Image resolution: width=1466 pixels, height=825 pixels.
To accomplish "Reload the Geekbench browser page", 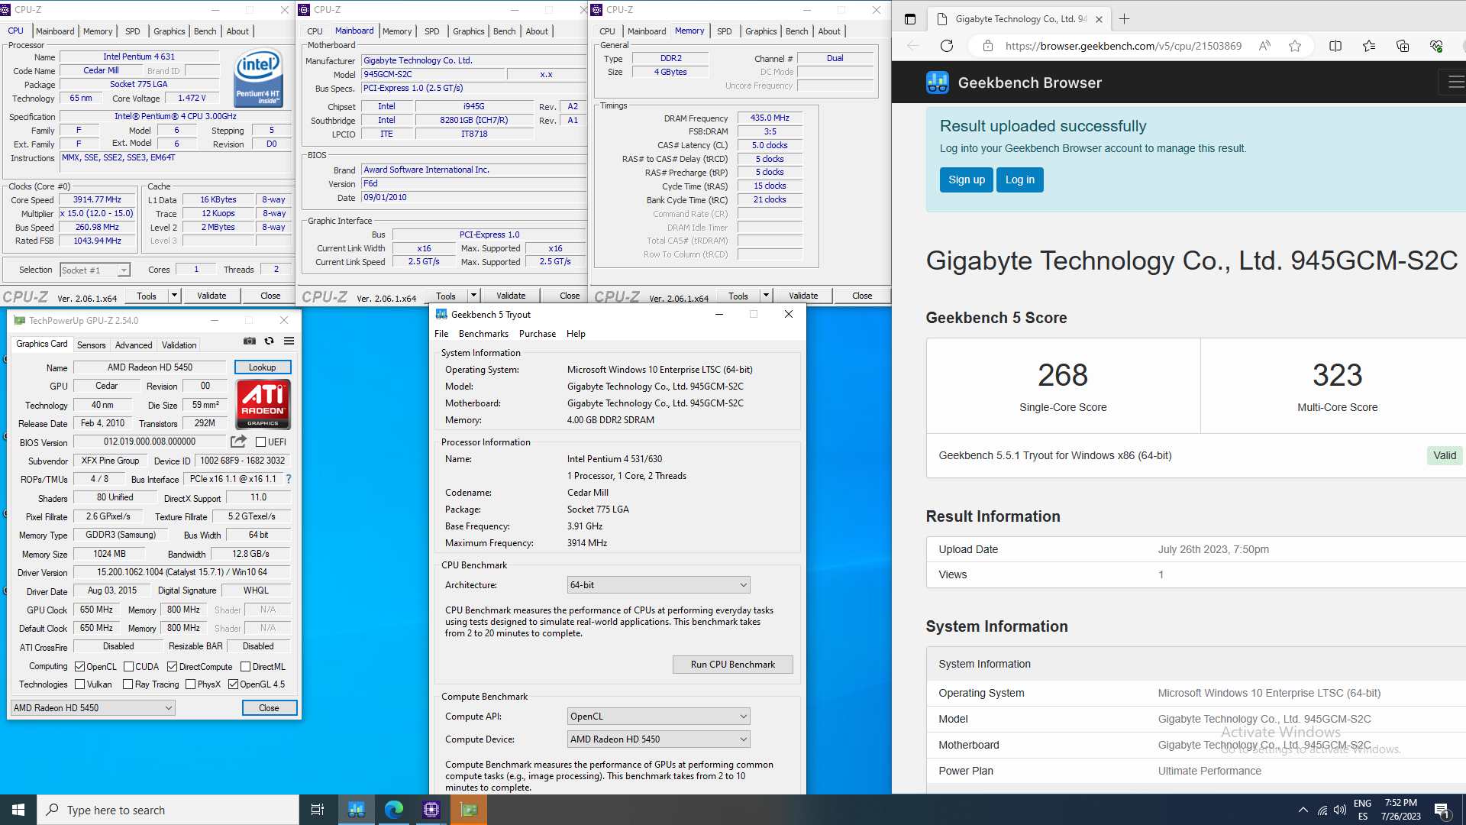I will (947, 46).
